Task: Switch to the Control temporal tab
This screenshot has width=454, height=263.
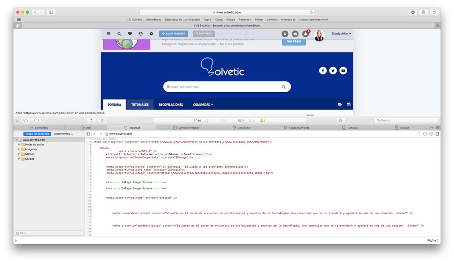Action: pyautogui.click(x=186, y=128)
